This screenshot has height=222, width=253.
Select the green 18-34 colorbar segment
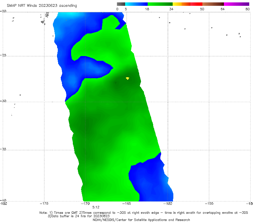[x=160, y=4]
